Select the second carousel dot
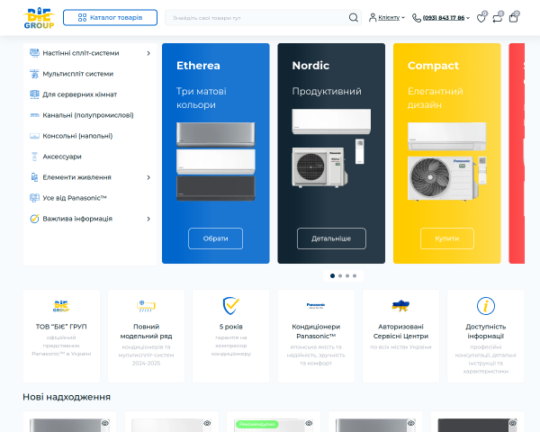 [x=340, y=275]
